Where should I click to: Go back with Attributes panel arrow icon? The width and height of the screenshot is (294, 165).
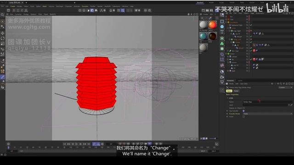tap(272, 84)
